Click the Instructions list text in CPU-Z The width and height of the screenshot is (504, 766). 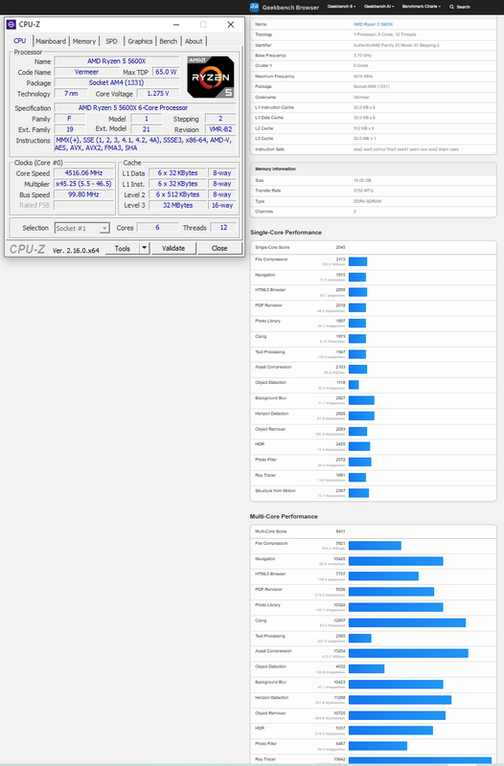146,144
